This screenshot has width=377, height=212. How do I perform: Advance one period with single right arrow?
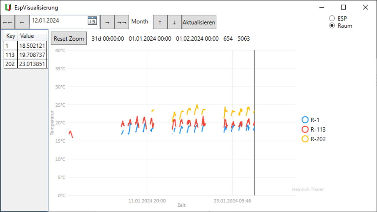[107, 23]
